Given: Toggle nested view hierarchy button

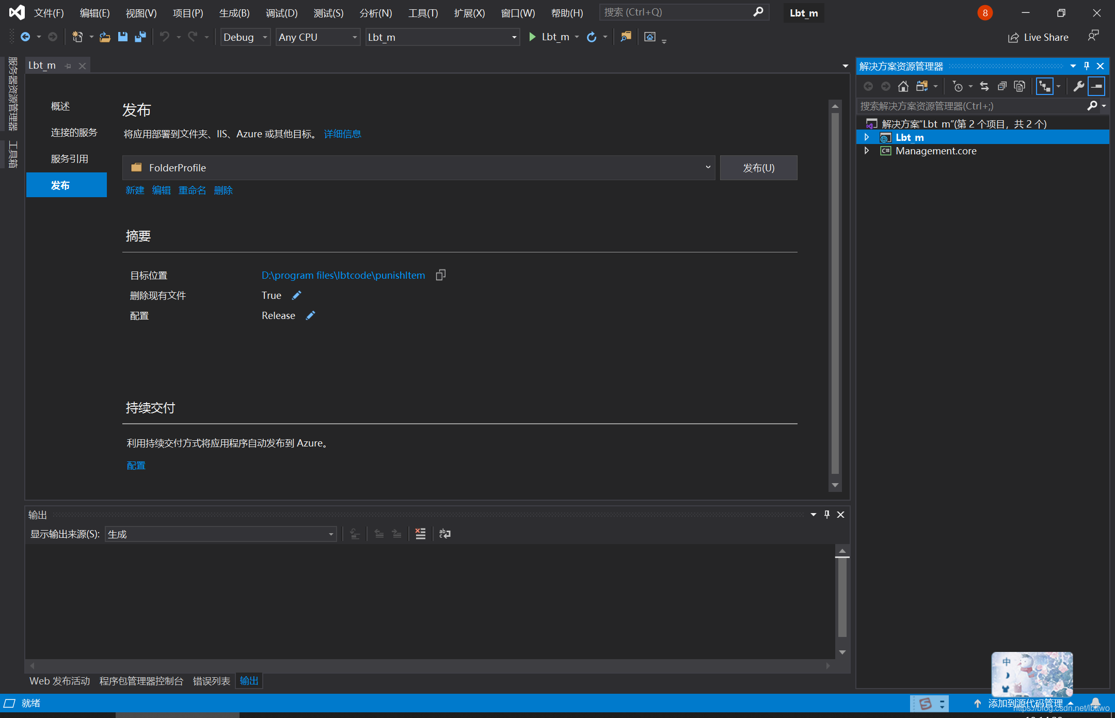Looking at the screenshot, I should 1044,86.
